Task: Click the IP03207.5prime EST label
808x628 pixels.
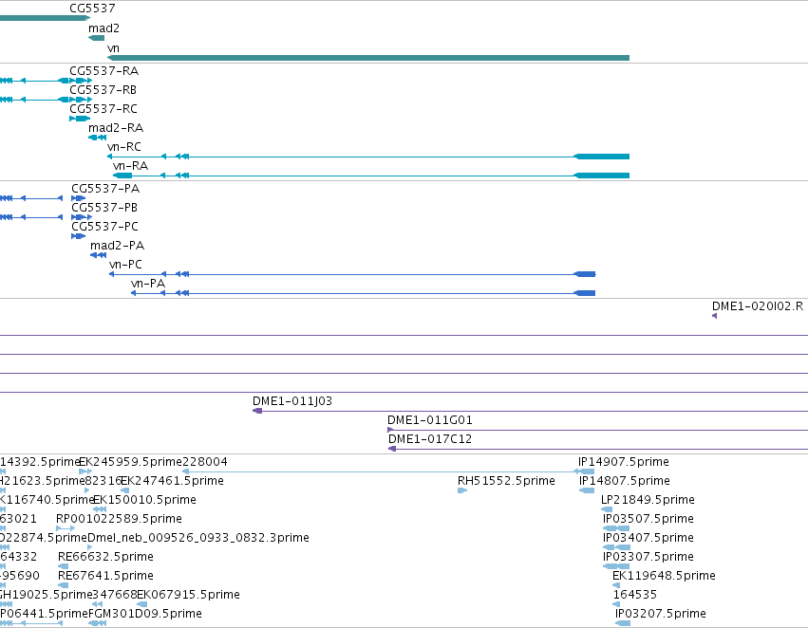Action: [661, 614]
